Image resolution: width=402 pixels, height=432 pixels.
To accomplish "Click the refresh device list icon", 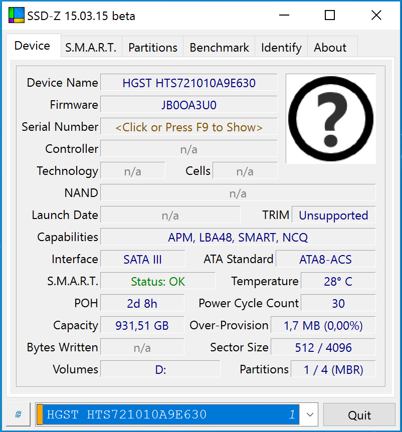I will click(18, 414).
